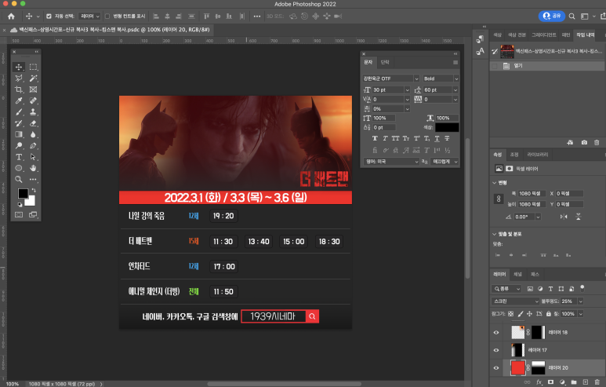This screenshot has height=387, width=606.
Task: Swap foreground and background colors
Action: pyautogui.click(x=34, y=190)
